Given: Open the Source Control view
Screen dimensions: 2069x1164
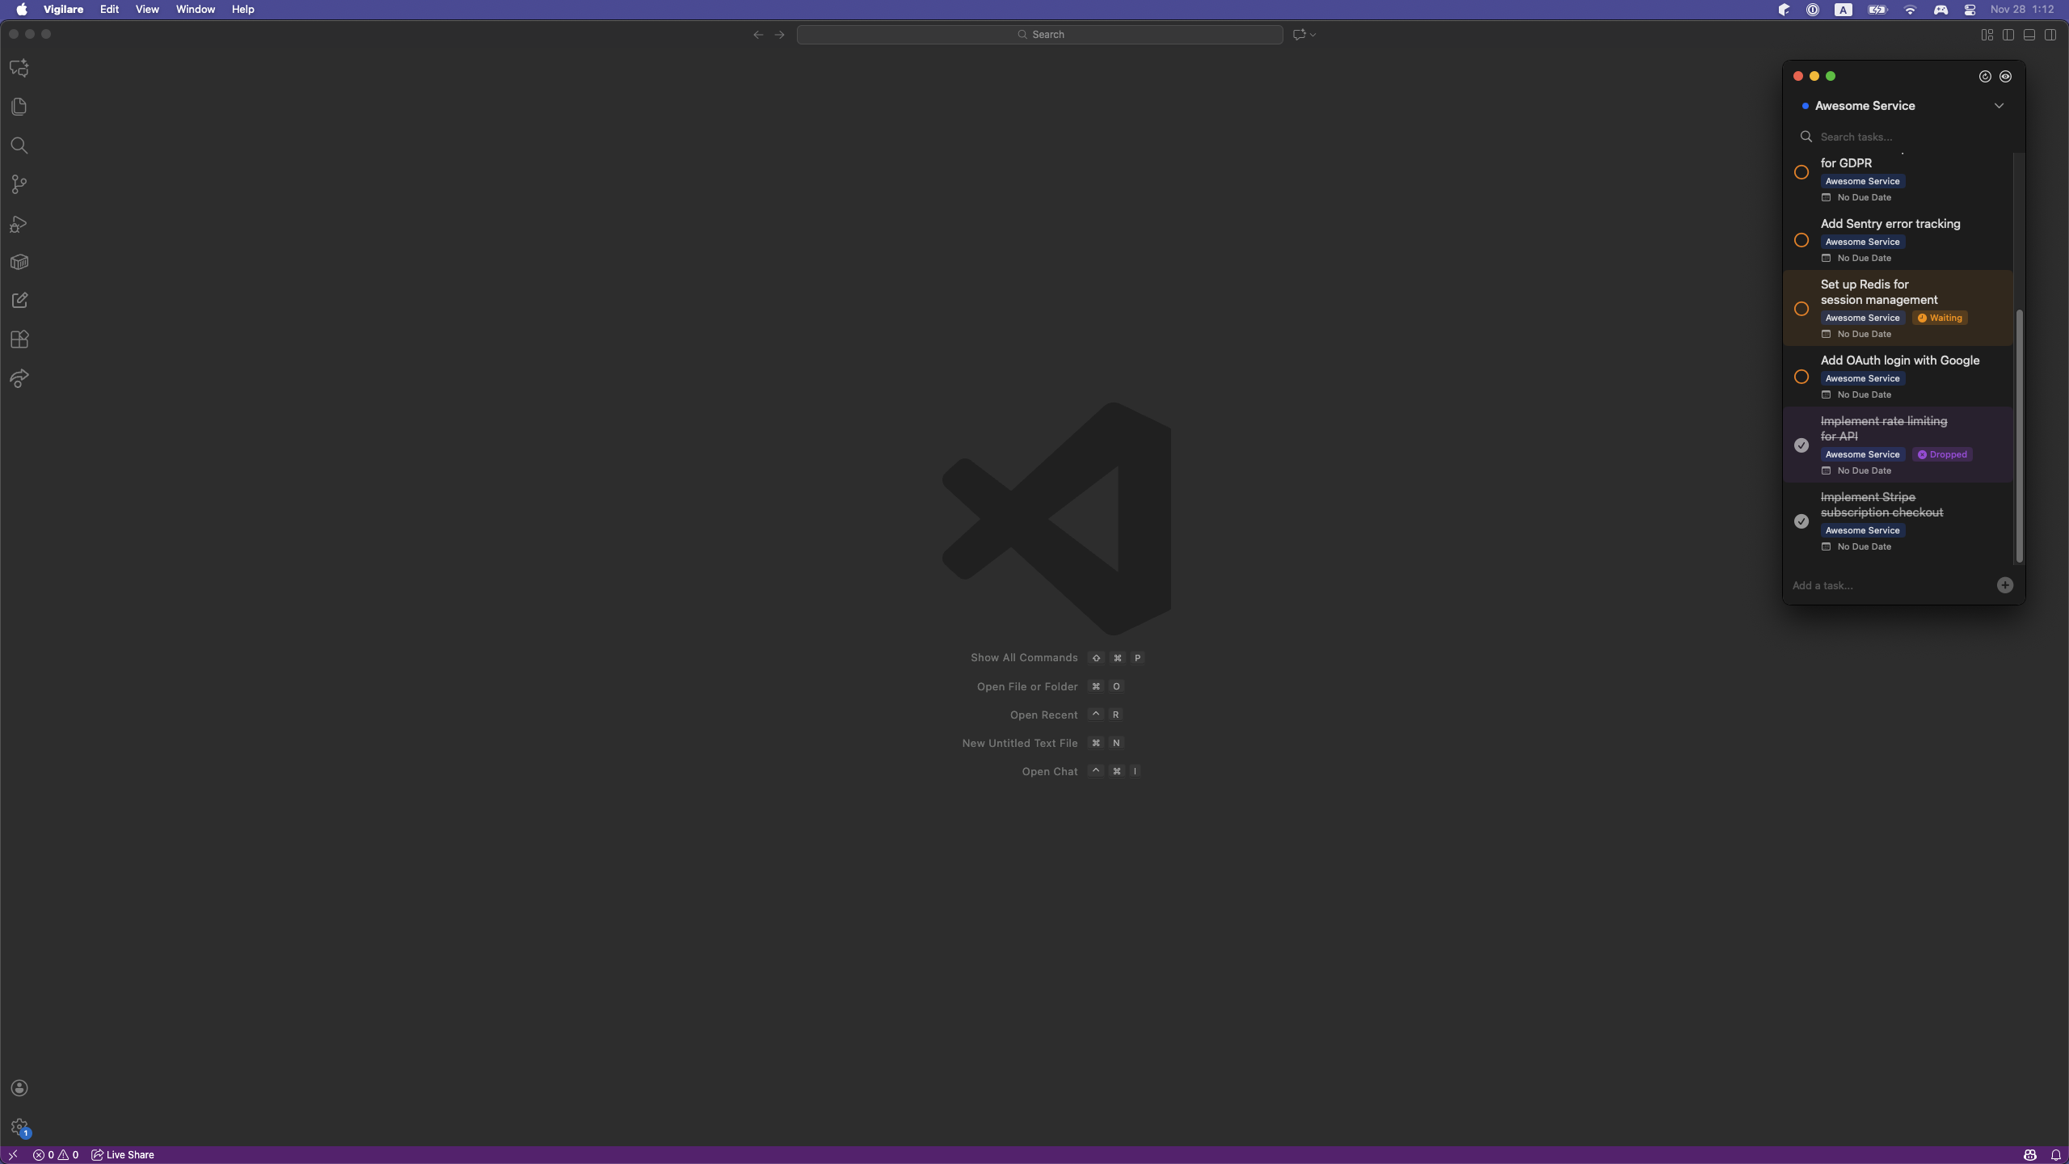Looking at the screenshot, I should tap(19, 184).
